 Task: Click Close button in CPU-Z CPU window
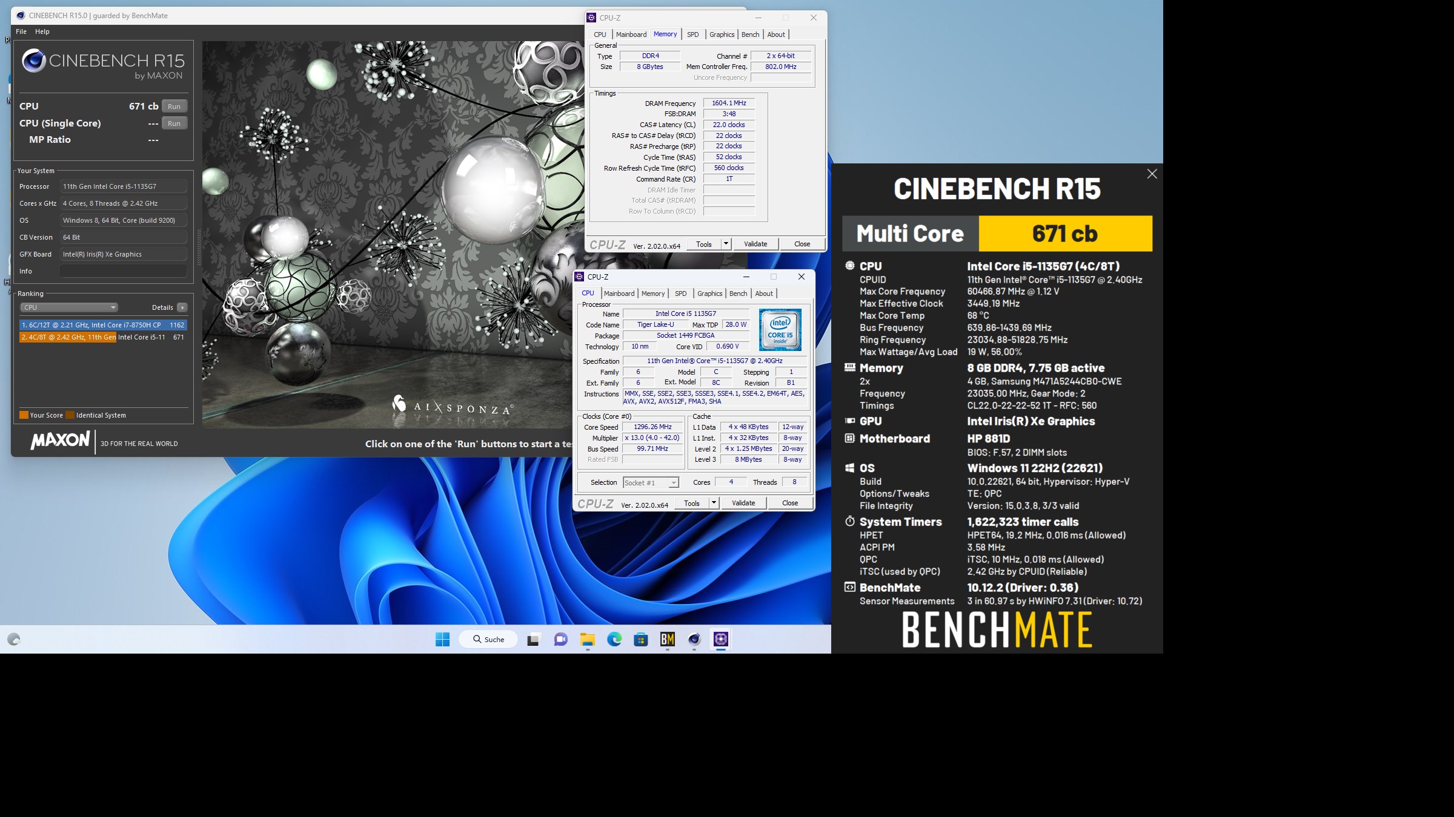(x=790, y=503)
